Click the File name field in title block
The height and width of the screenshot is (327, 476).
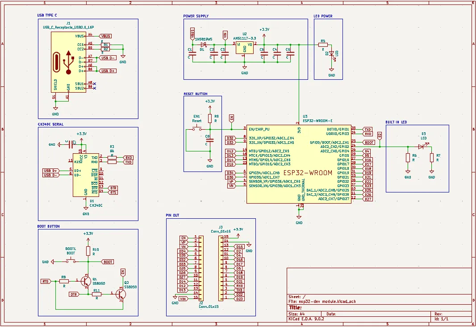click(x=323, y=302)
